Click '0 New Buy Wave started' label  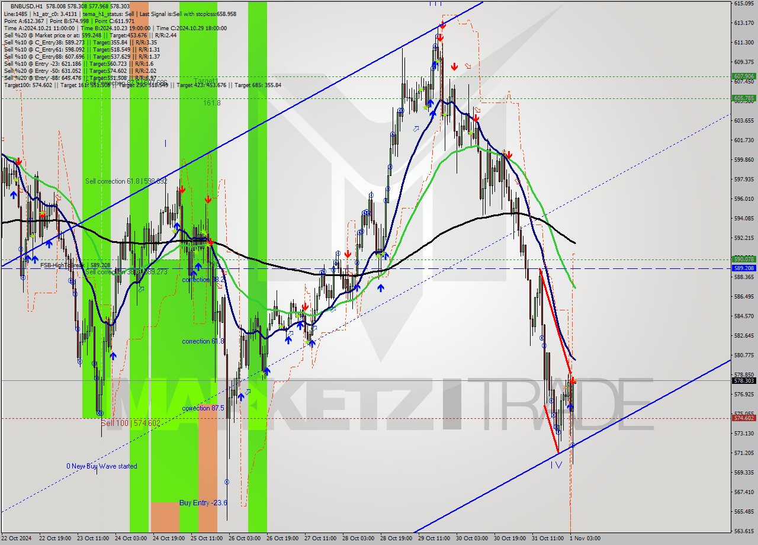tap(101, 466)
